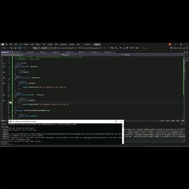Click the 'The car drives on the road' WriteLine
Screen dimensions: 189x189
44,87
